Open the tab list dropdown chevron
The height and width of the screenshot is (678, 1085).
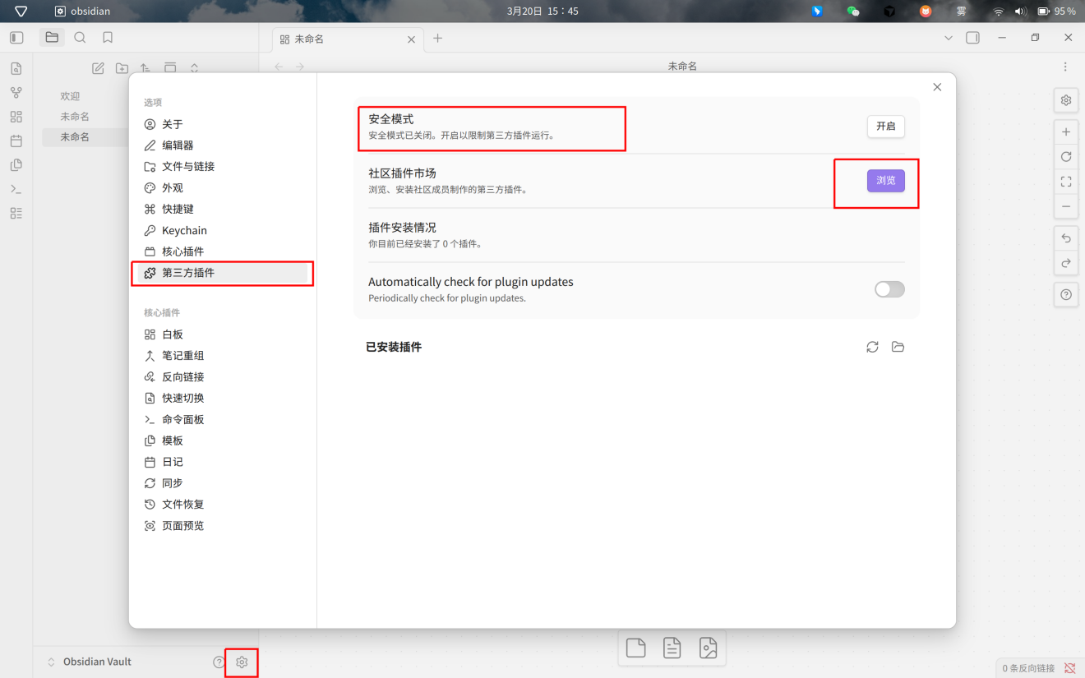click(949, 38)
